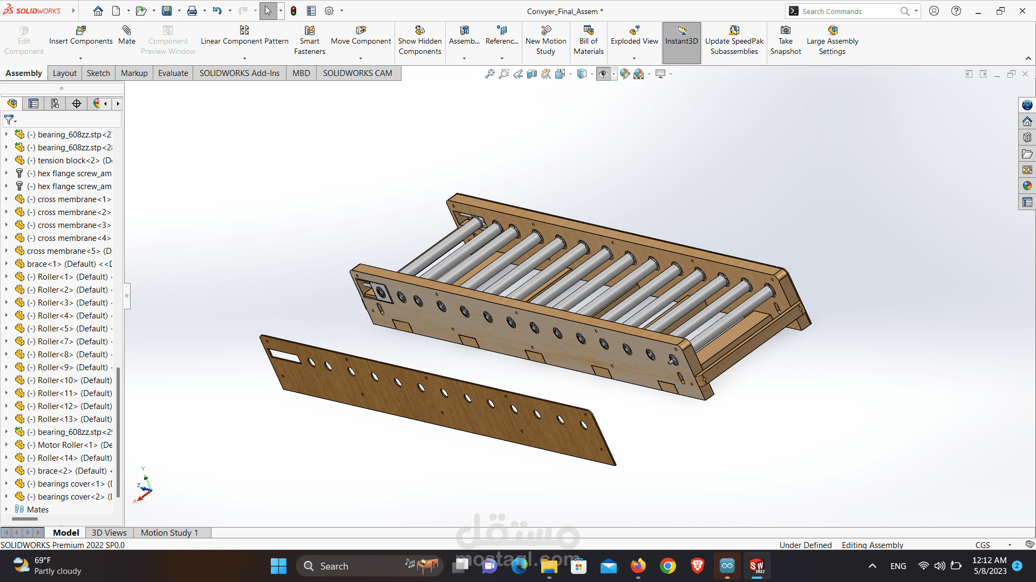Toggle Hide/Show Items eye icon
The height and width of the screenshot is (582, 1036).
point(603,74)
